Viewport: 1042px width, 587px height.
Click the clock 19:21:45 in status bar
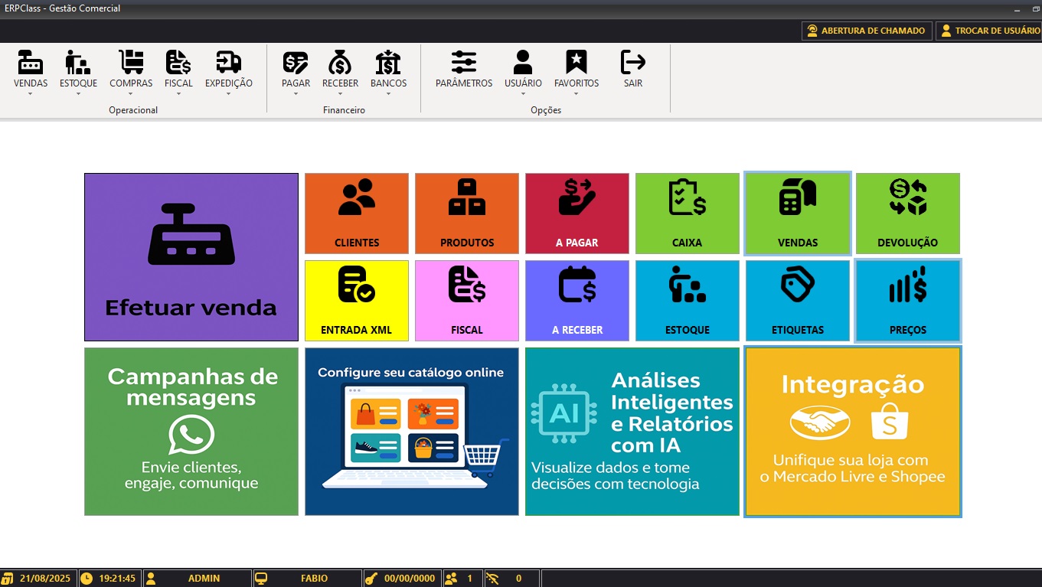click(x=117, y=579)
